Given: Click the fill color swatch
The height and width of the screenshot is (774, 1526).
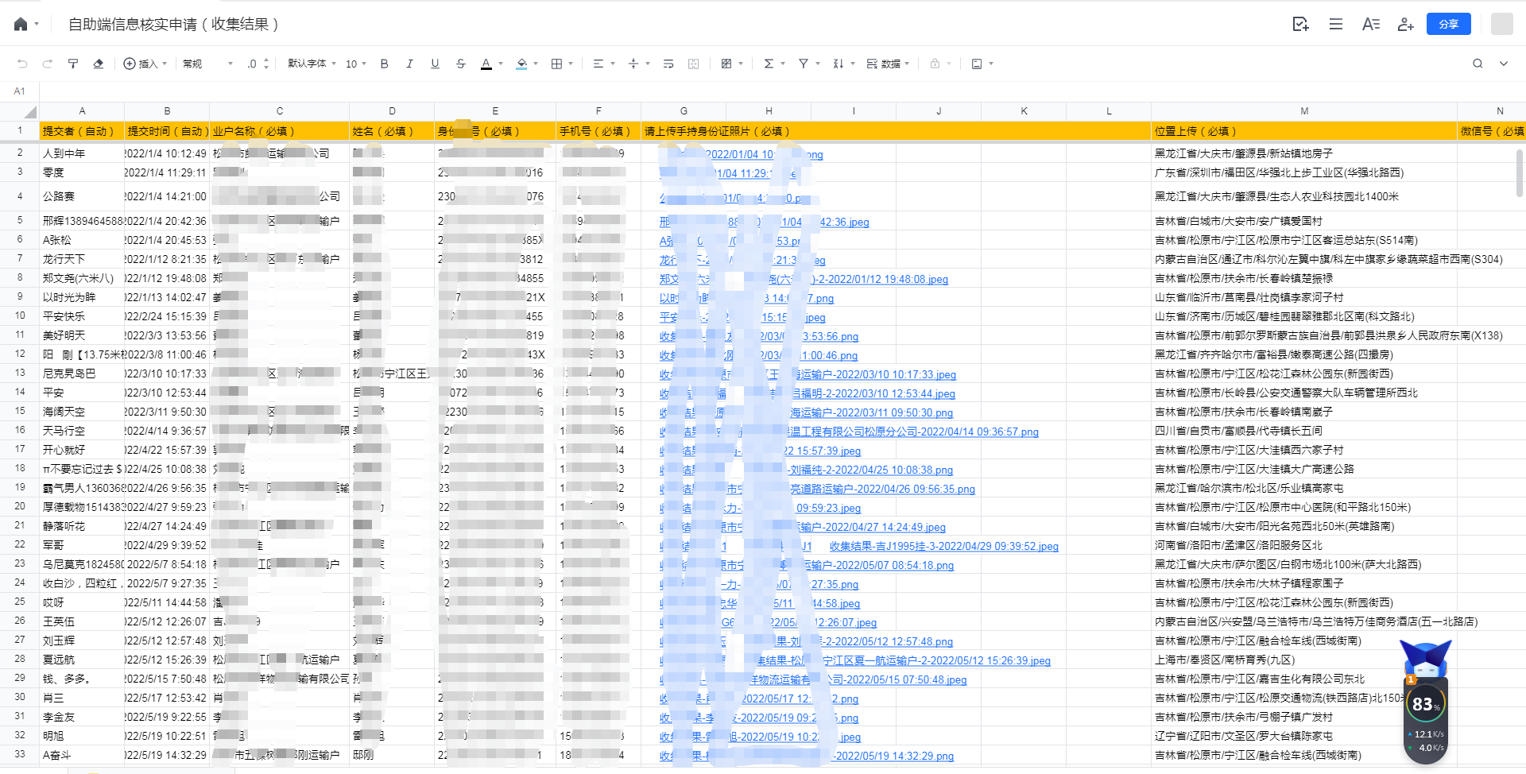Looking at the screenshot, I should (521, 64).
